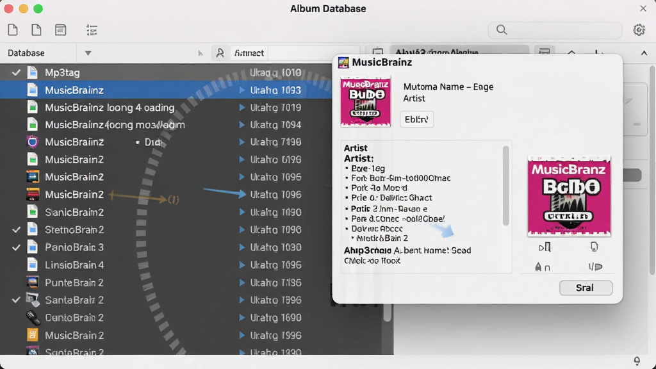656x369 pixels.
Task: Expand the arrow beside Ukatrg 7136
Action: (x=242, y=283)
